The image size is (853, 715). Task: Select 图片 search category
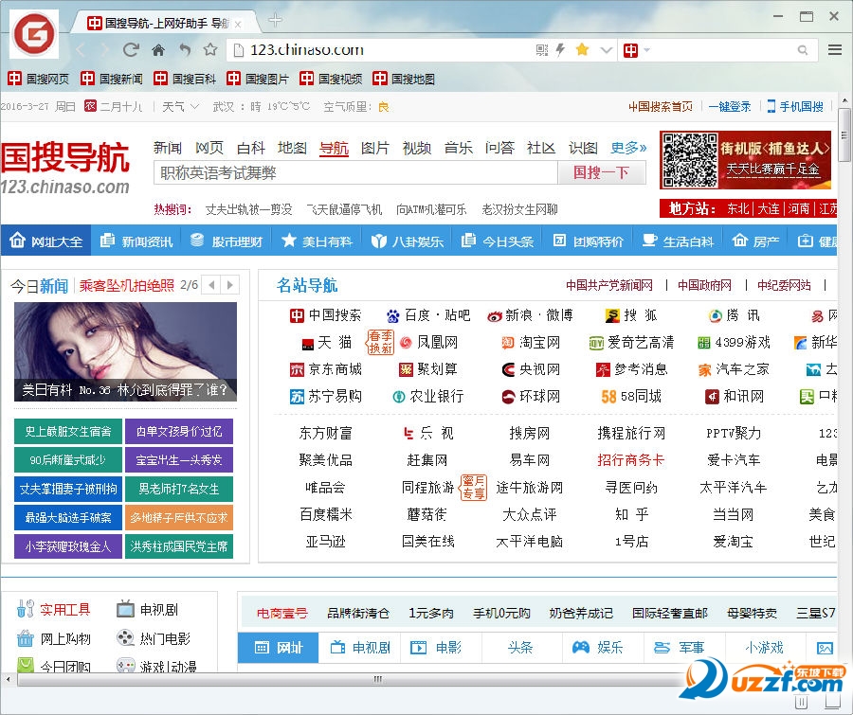click(x=374, y=148)
